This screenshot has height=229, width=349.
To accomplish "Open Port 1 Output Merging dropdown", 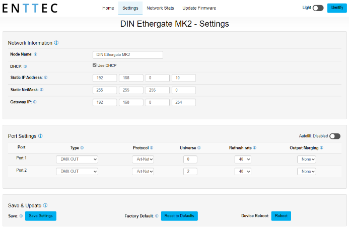I will [307, 160].
